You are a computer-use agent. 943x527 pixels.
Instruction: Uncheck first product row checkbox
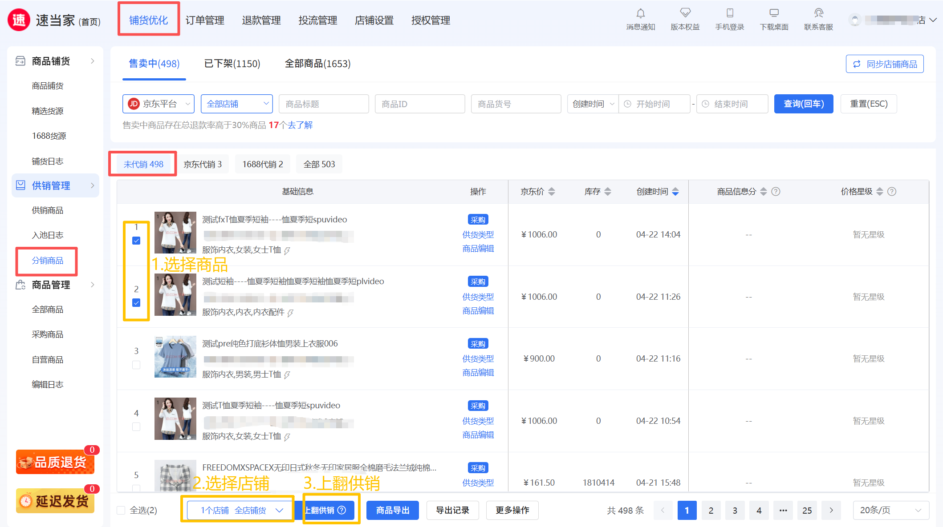pos(136,241)
